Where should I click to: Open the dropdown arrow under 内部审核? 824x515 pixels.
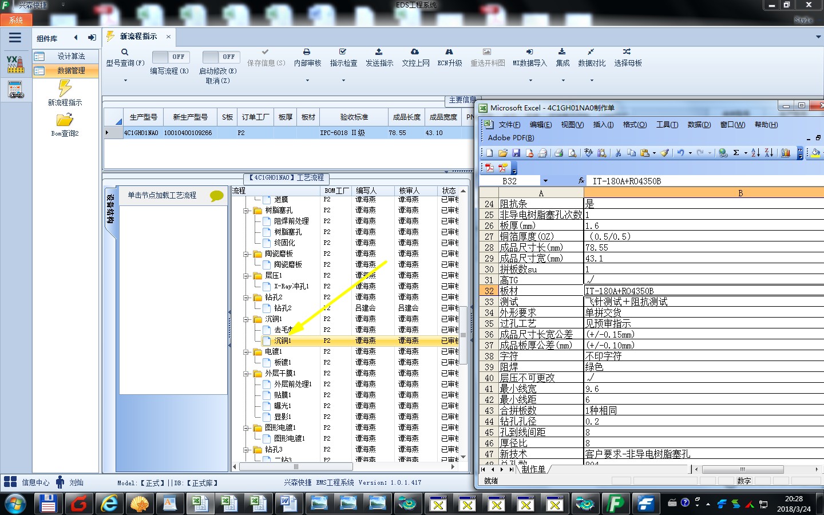click(307, 81)
